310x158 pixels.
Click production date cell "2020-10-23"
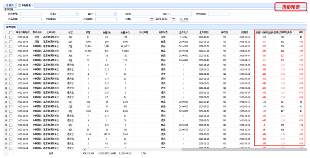(x=204, y=37)
